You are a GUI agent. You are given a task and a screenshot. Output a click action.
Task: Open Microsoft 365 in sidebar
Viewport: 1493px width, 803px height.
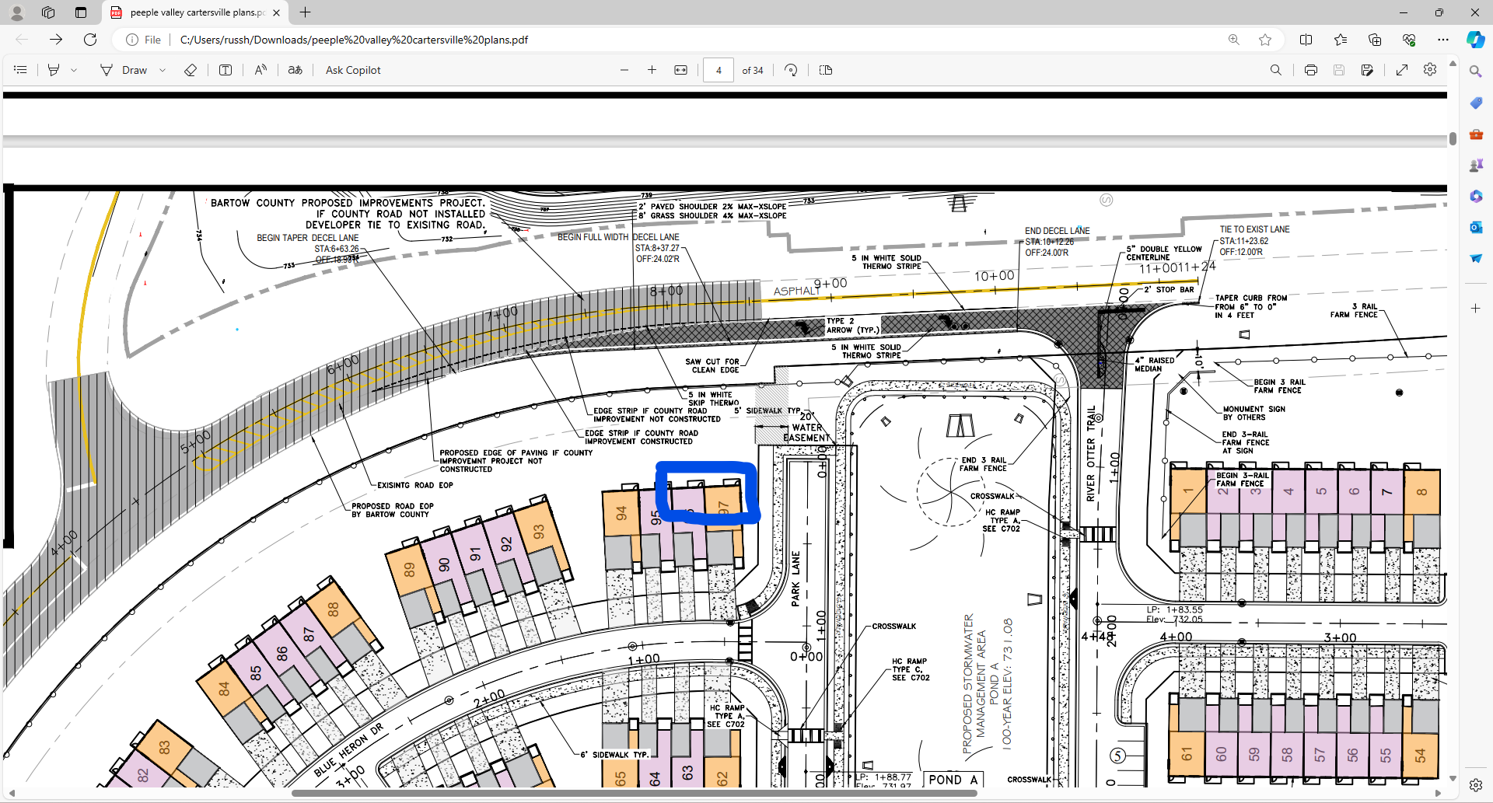point(1476,196)
